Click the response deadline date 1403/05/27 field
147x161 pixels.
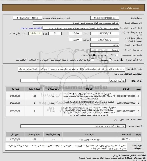(x=105, y=34)
